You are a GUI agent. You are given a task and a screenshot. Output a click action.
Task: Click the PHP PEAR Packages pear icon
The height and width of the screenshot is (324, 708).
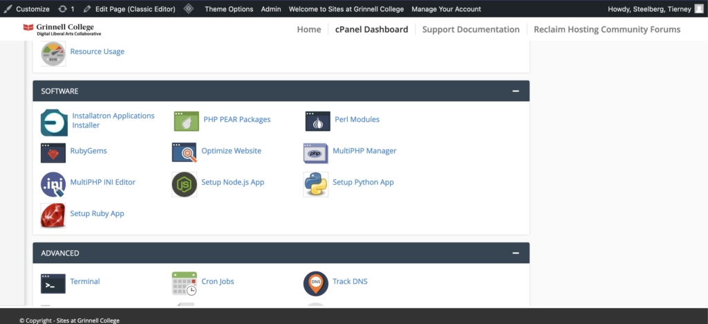187,121
